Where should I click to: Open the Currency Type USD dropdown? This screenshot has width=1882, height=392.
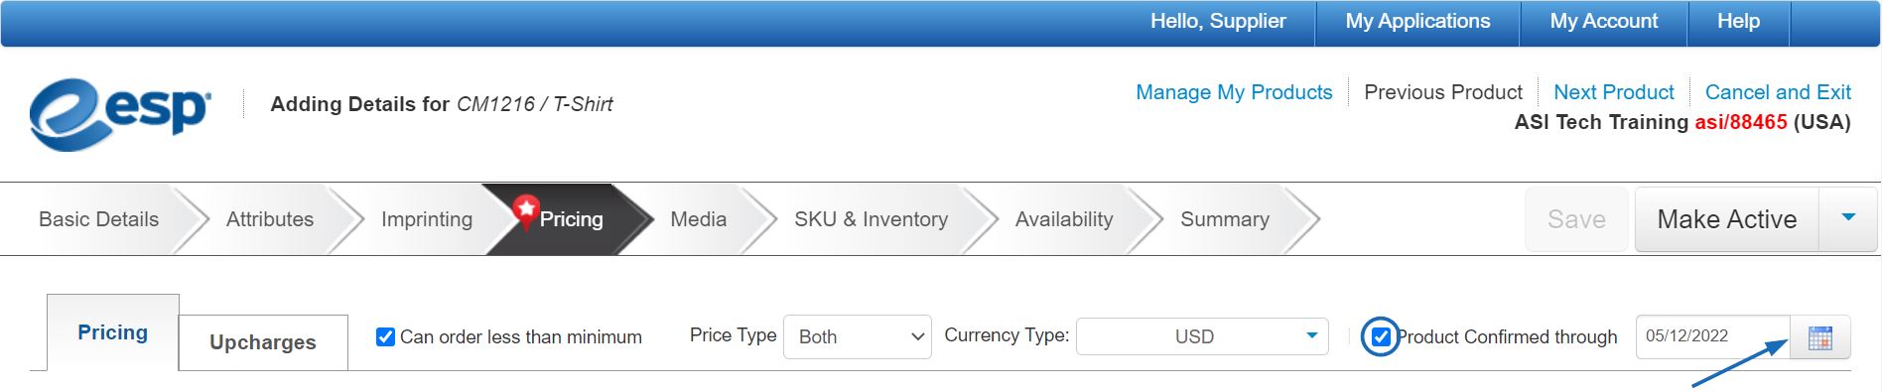click(x=1202, y=336)
